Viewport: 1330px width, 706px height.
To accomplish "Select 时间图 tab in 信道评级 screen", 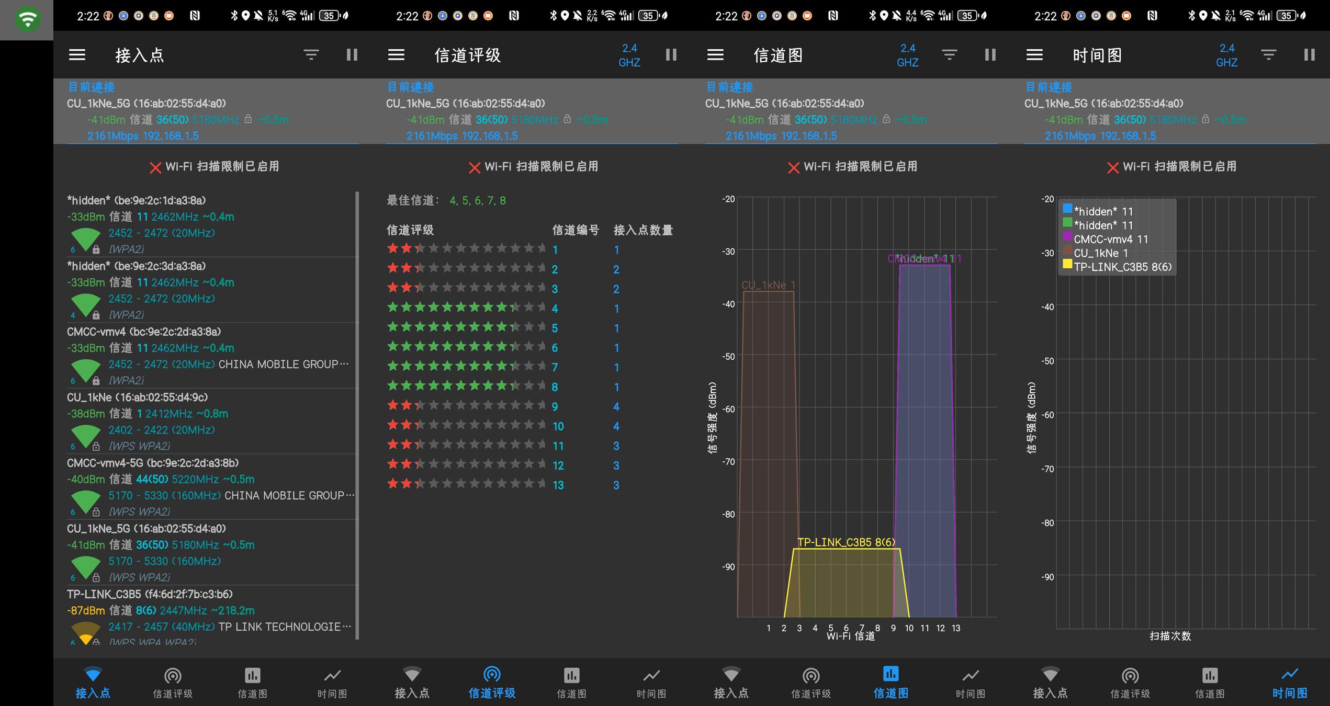I will [651, 682].
